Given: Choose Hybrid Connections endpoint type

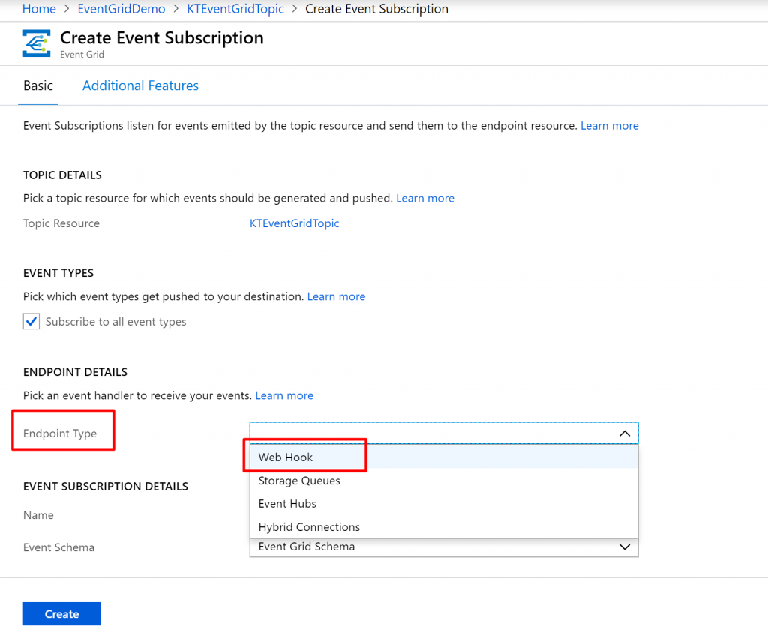Looking at the screenshot, I should click(x=444, y=527).
